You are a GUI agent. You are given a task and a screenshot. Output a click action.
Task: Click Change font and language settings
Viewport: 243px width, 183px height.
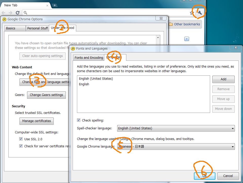(45, 82)
